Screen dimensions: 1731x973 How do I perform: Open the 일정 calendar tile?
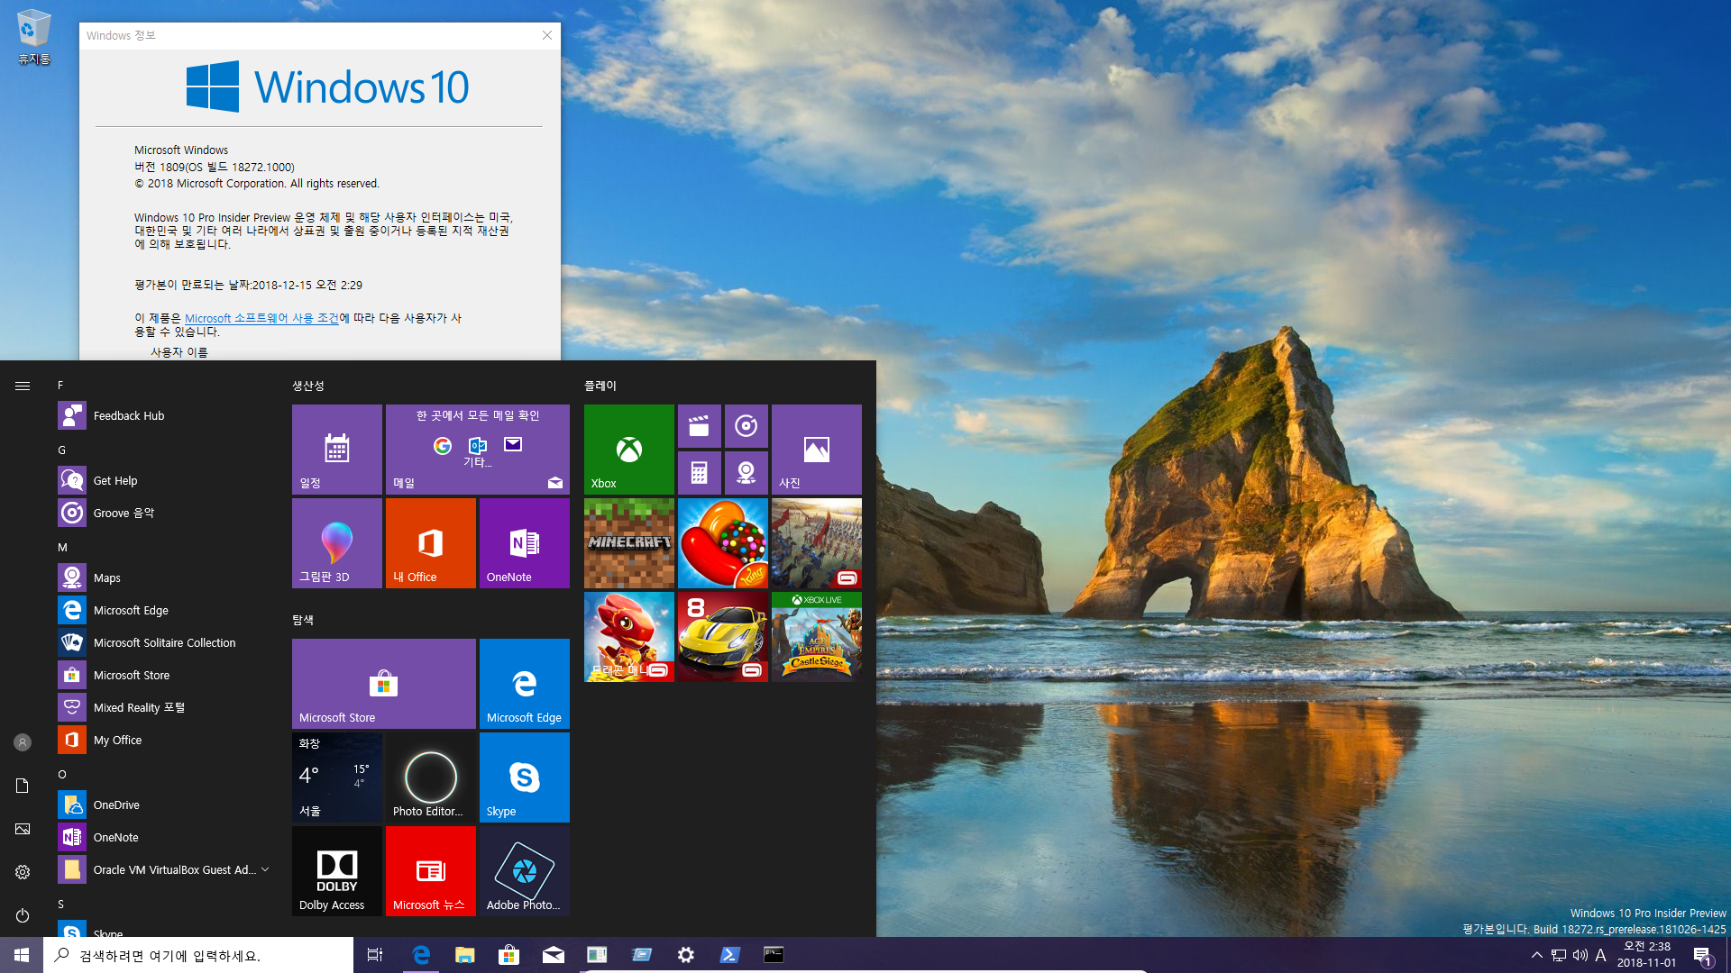coord(337,450)
